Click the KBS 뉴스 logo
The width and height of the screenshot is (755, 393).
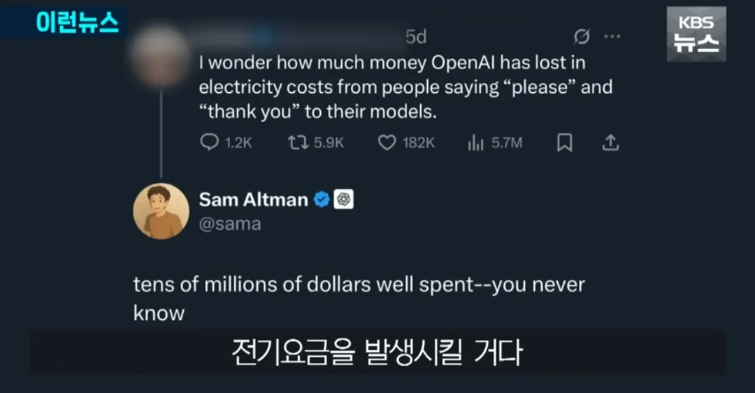pos(696,34)
